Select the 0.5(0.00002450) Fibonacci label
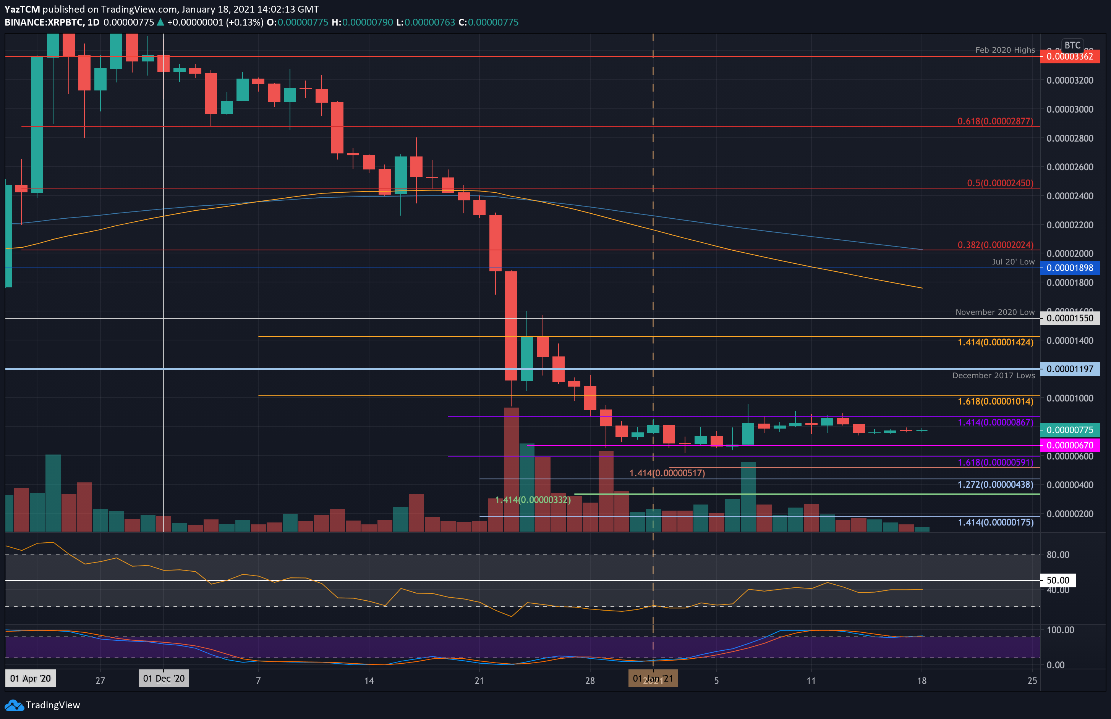 tap(1000, 183)
